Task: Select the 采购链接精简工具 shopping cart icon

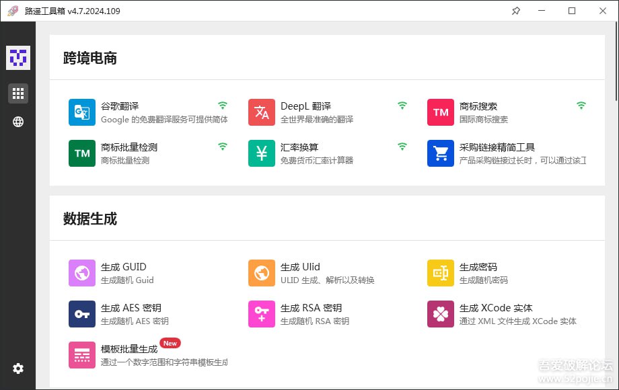Action: click(440, 153)
